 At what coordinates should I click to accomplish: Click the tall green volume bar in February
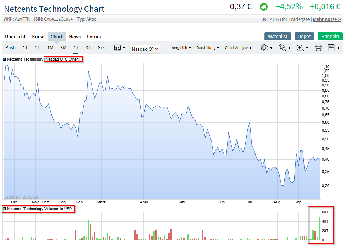click(x=88, y=230)
